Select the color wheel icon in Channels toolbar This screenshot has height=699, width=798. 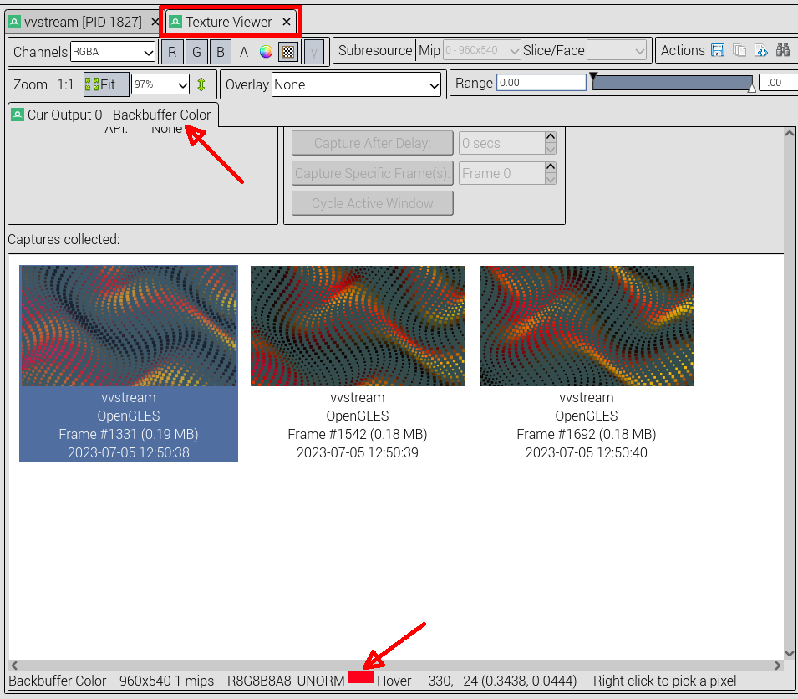click(x=265, y=51)
